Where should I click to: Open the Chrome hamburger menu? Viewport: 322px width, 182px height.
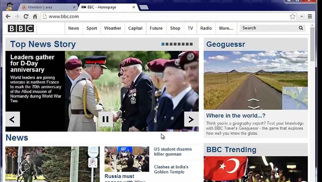(310, 16)
